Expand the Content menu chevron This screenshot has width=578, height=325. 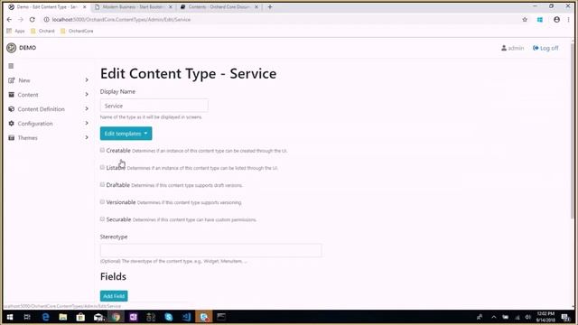(87, 94)
